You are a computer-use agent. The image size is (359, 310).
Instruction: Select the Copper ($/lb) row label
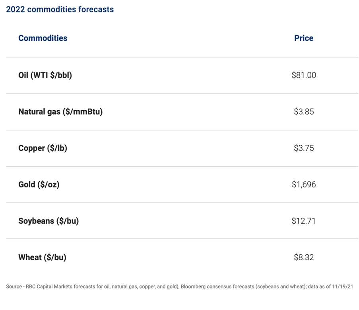click(43, 148)
